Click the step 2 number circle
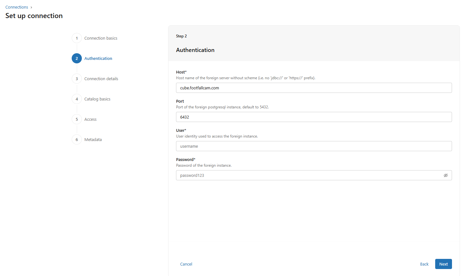This screenshot has width=465, height=276. pyautogui.click(x=77, y=58)
